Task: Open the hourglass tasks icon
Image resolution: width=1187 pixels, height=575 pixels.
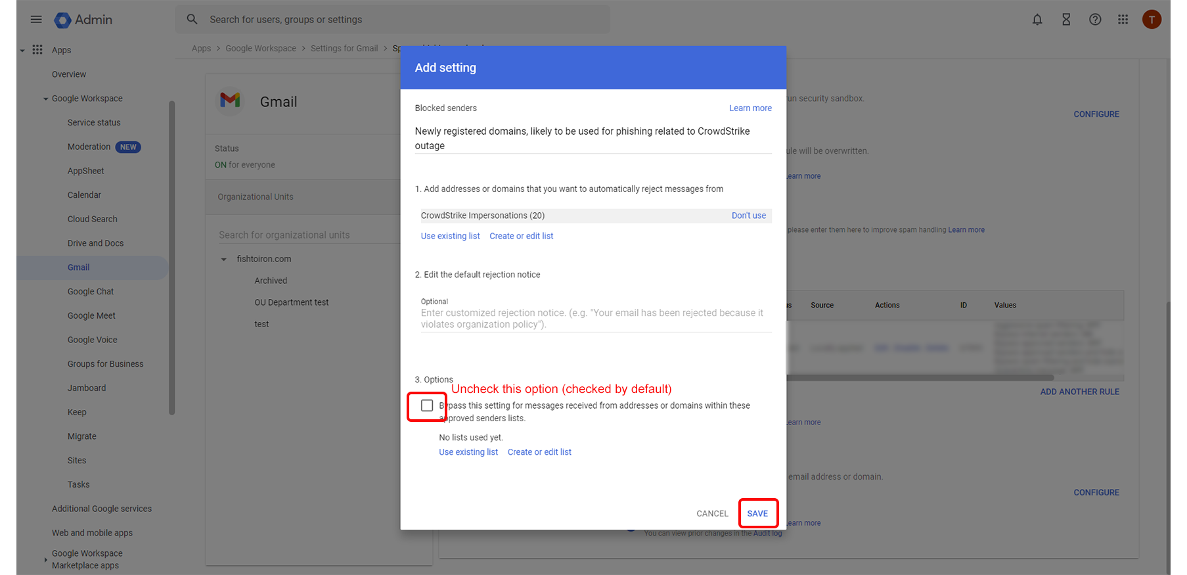Action: (1066, 20)
